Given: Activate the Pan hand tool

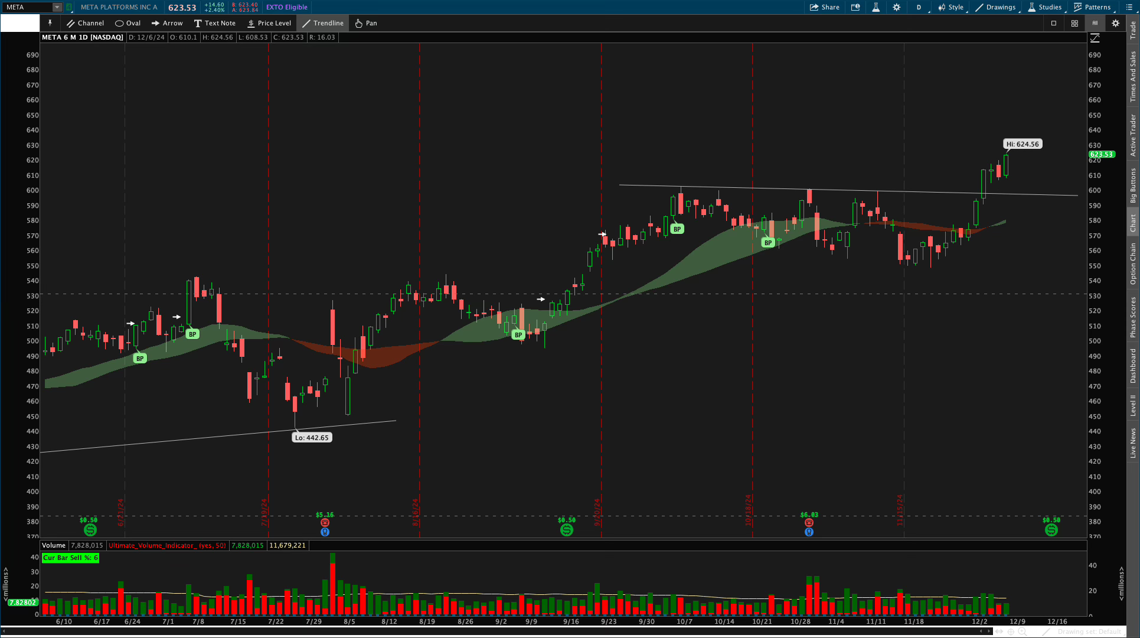Looking at the screenshot, I should click(365, 23).
